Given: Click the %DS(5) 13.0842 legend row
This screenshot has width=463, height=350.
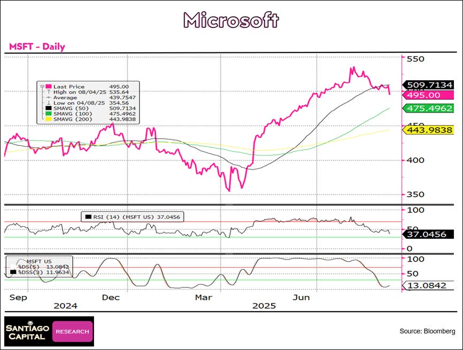Looking at the screenshot, I should pos(40,267).
